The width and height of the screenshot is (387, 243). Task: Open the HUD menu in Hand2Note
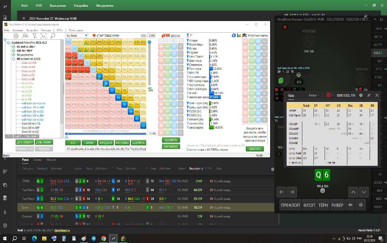(39, 5)
